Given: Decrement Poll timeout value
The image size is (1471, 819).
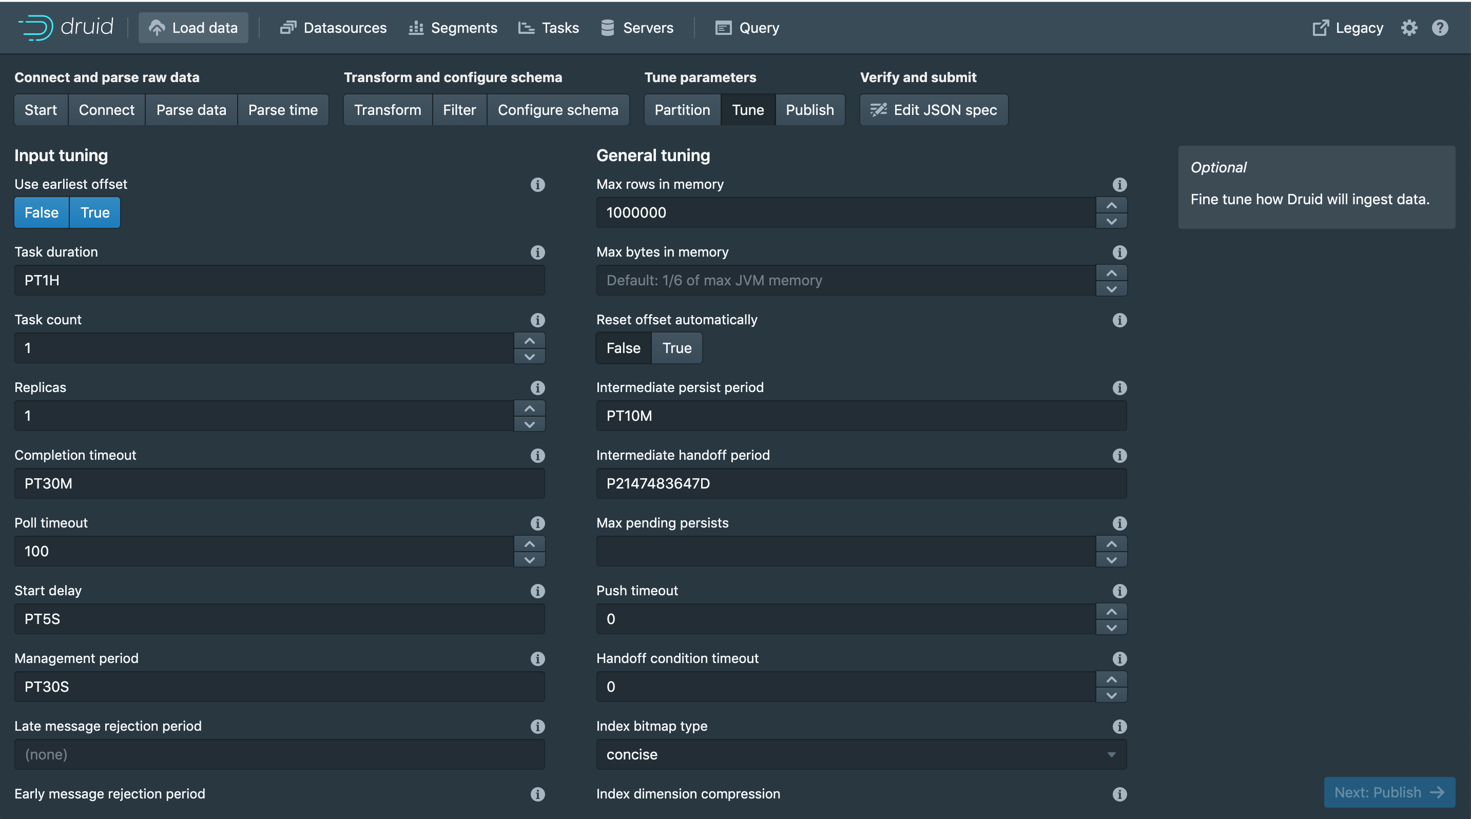Looking at the screenshot, I should click(x=529, y=559).
